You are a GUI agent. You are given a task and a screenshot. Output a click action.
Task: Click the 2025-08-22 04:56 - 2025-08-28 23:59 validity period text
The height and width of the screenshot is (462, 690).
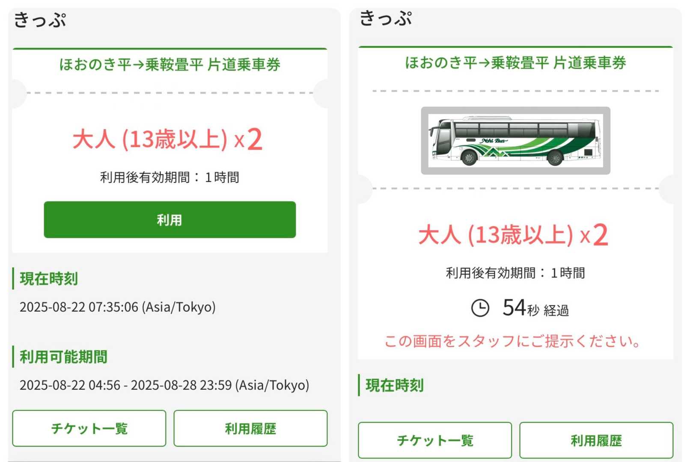click(164, 385)
